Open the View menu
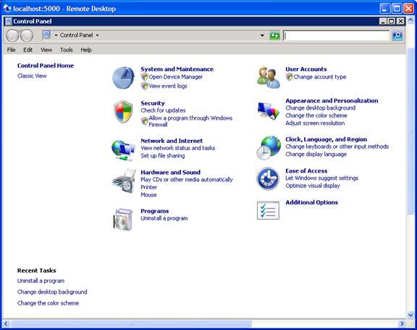This screenshot has height=330, width=417. point(46,50)
